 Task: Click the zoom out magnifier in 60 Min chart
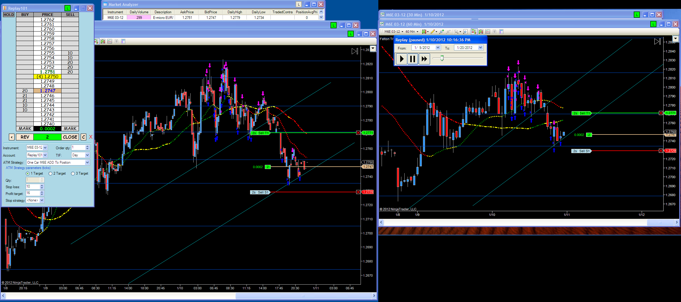pos(448,32)
